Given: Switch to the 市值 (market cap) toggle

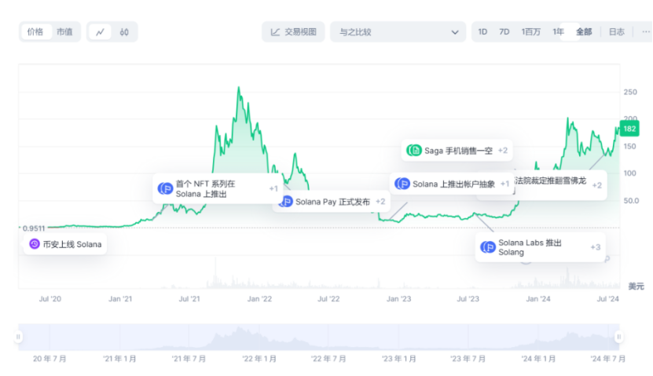Looking at the screenshot, I should (64, 31).
